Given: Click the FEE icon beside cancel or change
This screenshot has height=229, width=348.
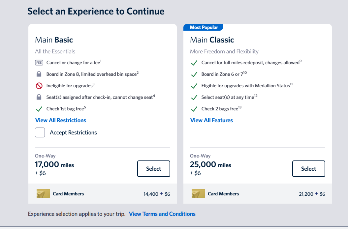Looking at the screenshot, I should (39, 63).
